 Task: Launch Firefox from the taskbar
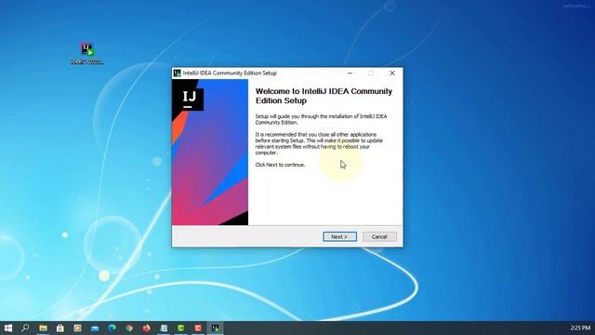(x=146, y=328)
